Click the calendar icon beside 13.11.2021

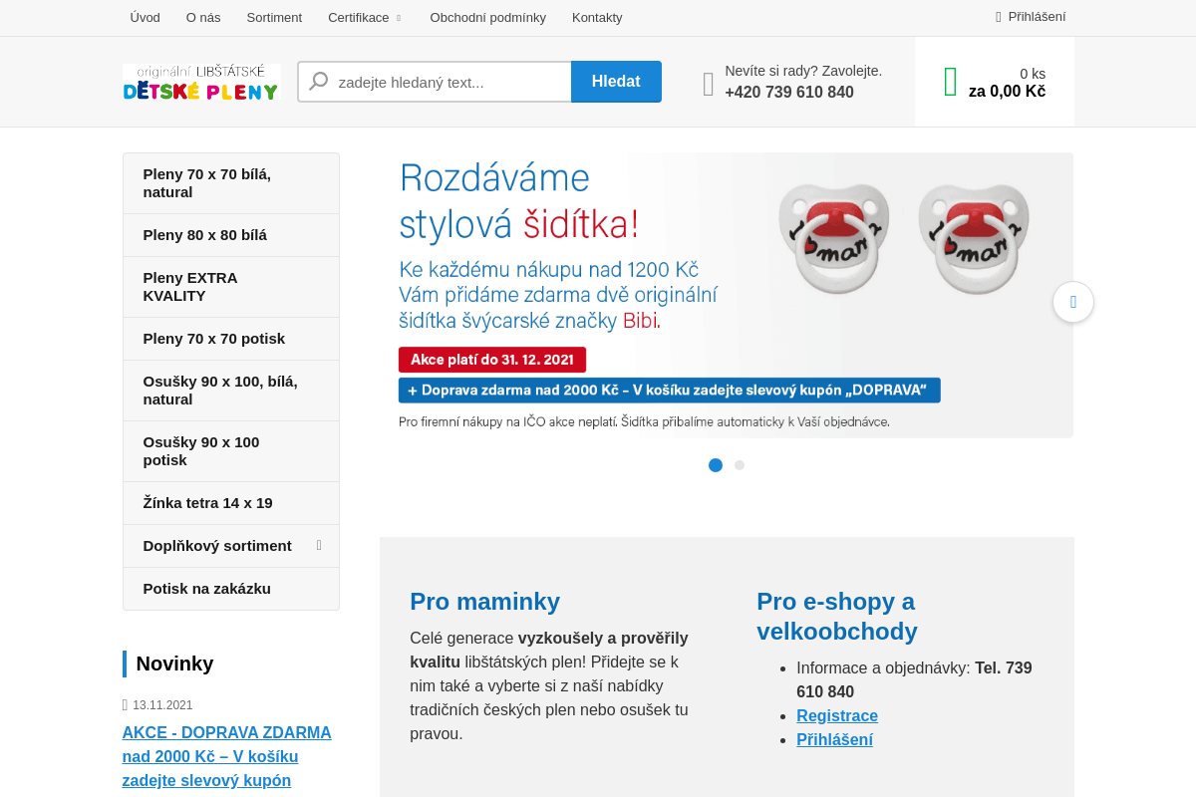126,704
